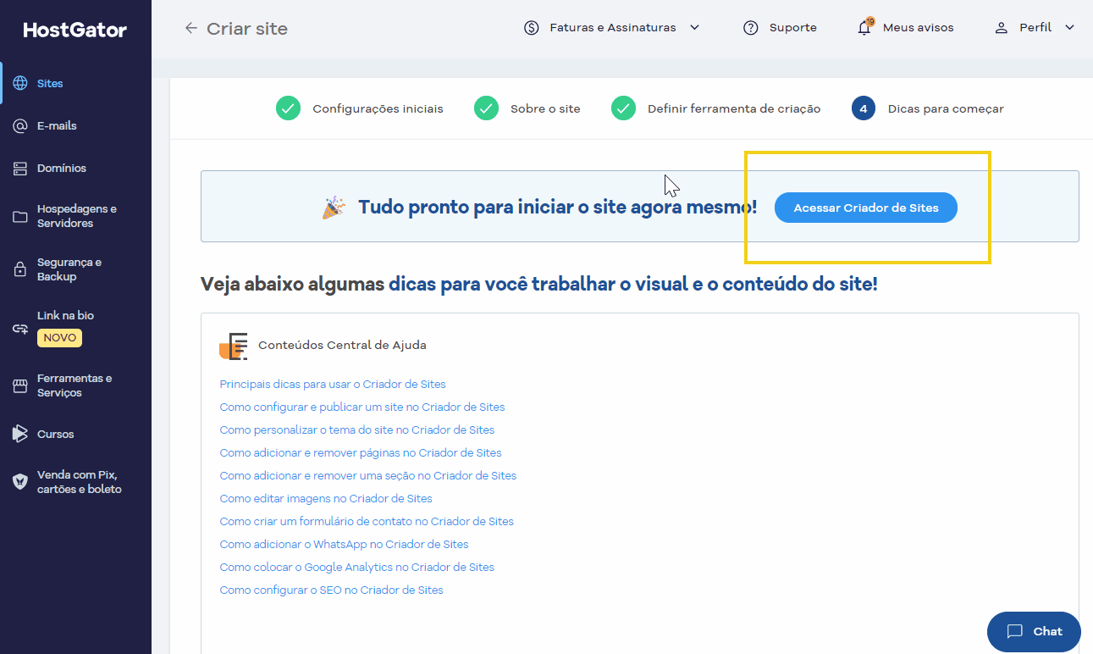The width and height of the screenshot is (1093, 654).
Task: Click the Segurança e Backup lock icon
Action: (20, 269)
